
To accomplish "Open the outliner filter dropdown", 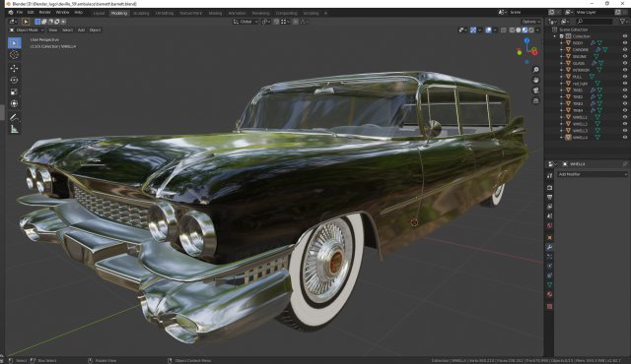I will coord(624,22).
